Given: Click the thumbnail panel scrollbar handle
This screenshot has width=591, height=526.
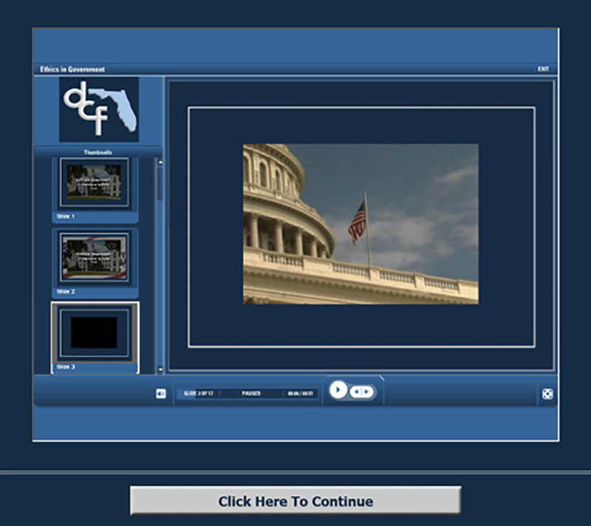Looking at the screenshot, I should point(160,185).
